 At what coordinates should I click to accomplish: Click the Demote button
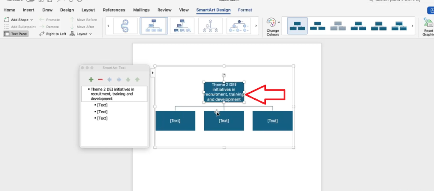[x=49, y=27]
